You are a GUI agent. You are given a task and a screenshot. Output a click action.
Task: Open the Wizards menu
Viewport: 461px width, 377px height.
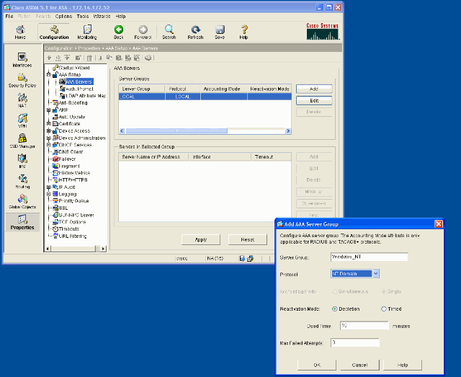tap(102, 15)
